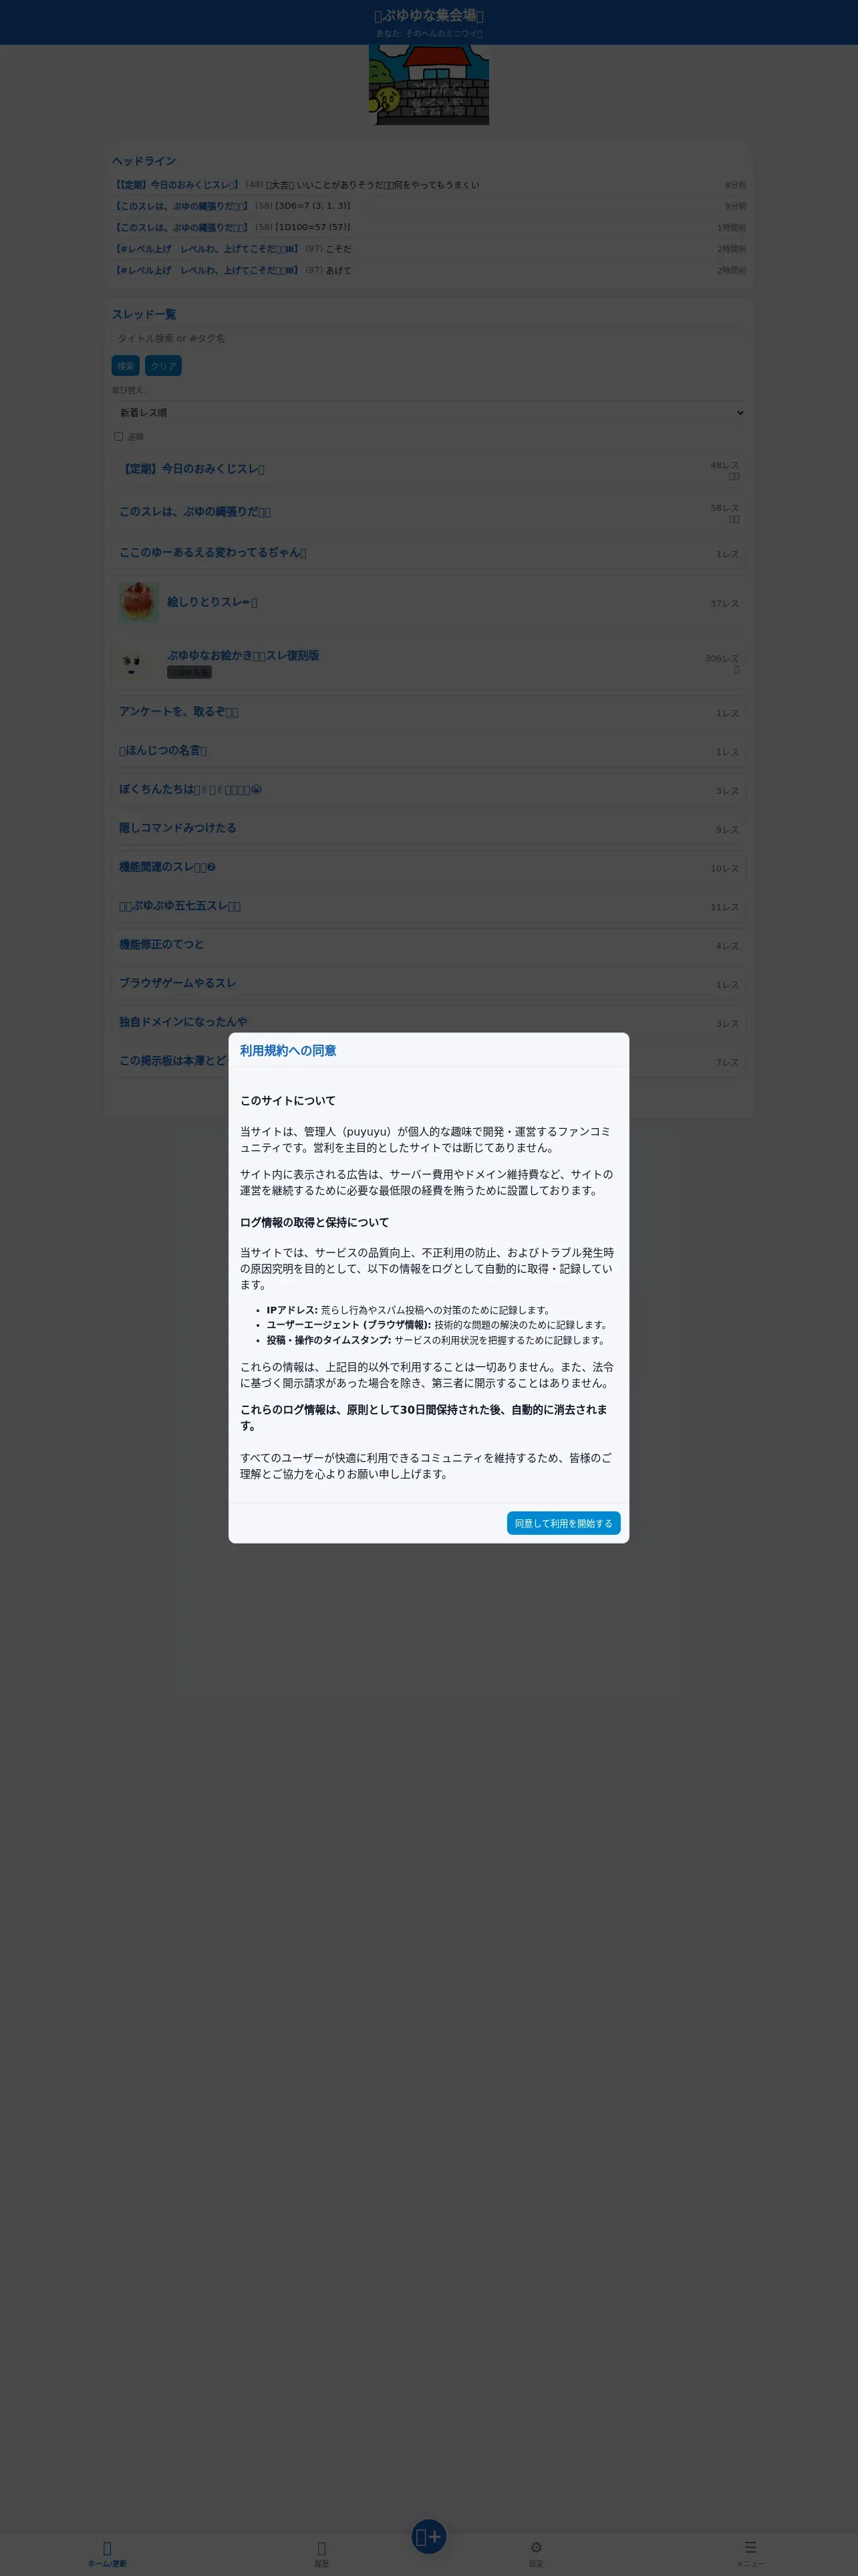858x2576 pixels.
Task: Open thread この掲示板は本澤とど
Action: click(x=428, y=1062)
